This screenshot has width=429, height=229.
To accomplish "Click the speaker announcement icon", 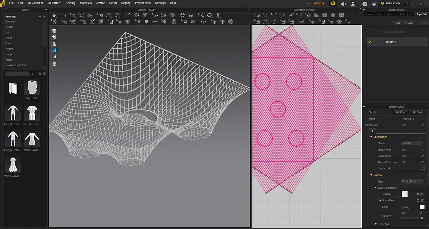I will point(342,4).
